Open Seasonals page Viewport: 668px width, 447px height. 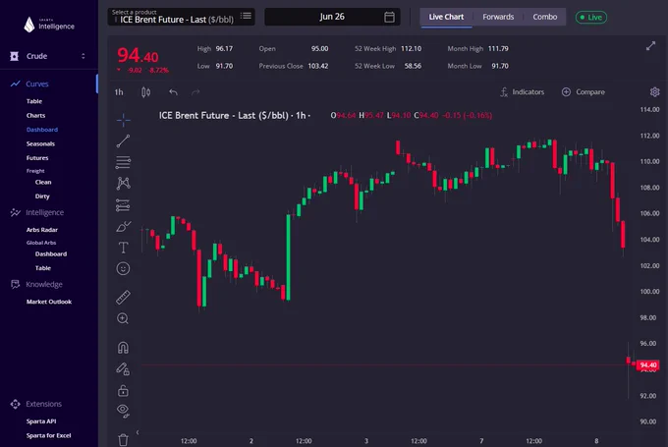click(40, 143)
